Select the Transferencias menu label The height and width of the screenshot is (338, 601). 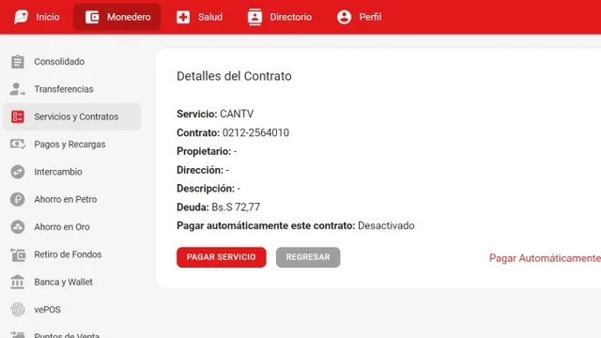point(64,89)
